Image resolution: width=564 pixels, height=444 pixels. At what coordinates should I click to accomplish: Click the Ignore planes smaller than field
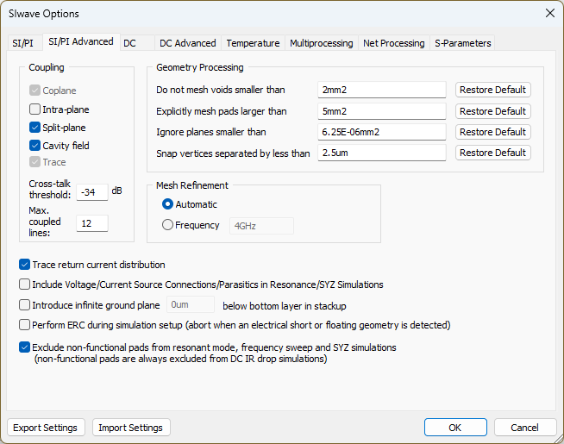(x=382, y=132)
